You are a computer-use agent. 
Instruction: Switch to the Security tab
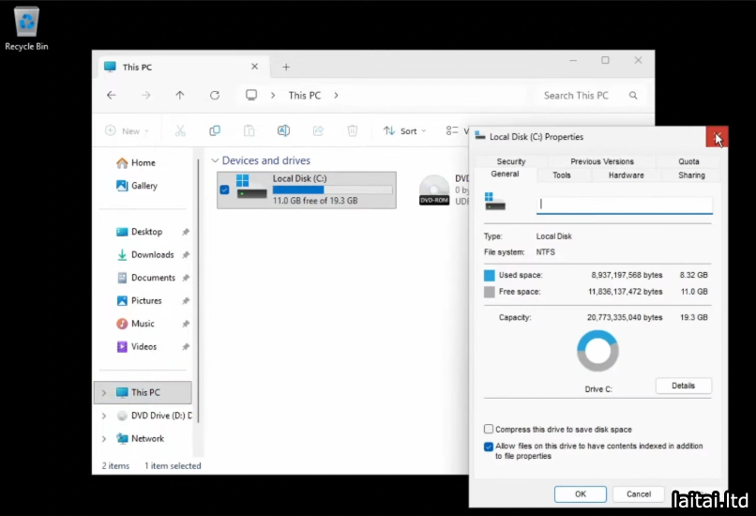coord(511,161)
